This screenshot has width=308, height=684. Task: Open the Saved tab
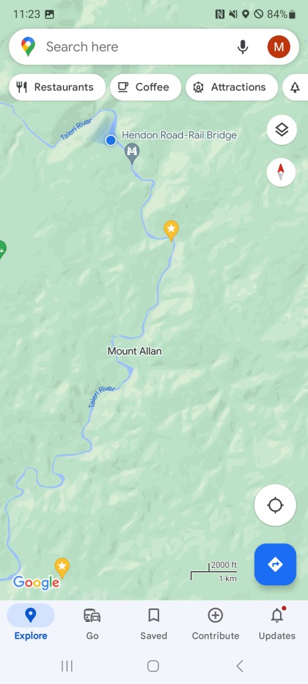[154, 624]
